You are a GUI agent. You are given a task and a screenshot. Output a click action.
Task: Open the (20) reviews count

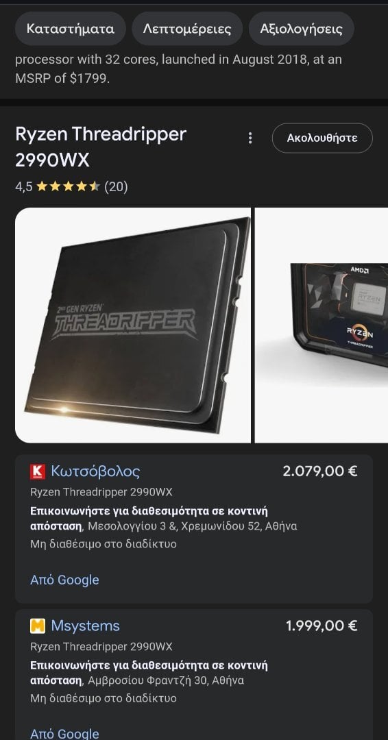click(x=116, y=187)
